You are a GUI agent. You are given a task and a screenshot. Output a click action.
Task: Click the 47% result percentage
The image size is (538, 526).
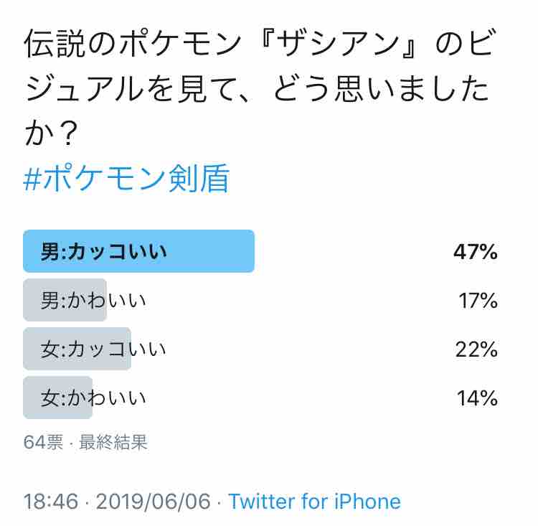476,252
